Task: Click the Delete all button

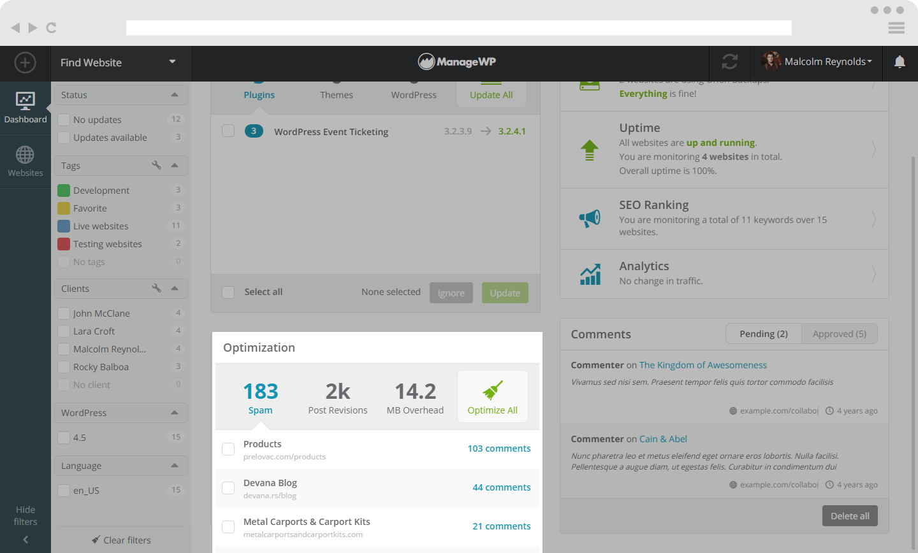Action: click(x=850, y=516)
